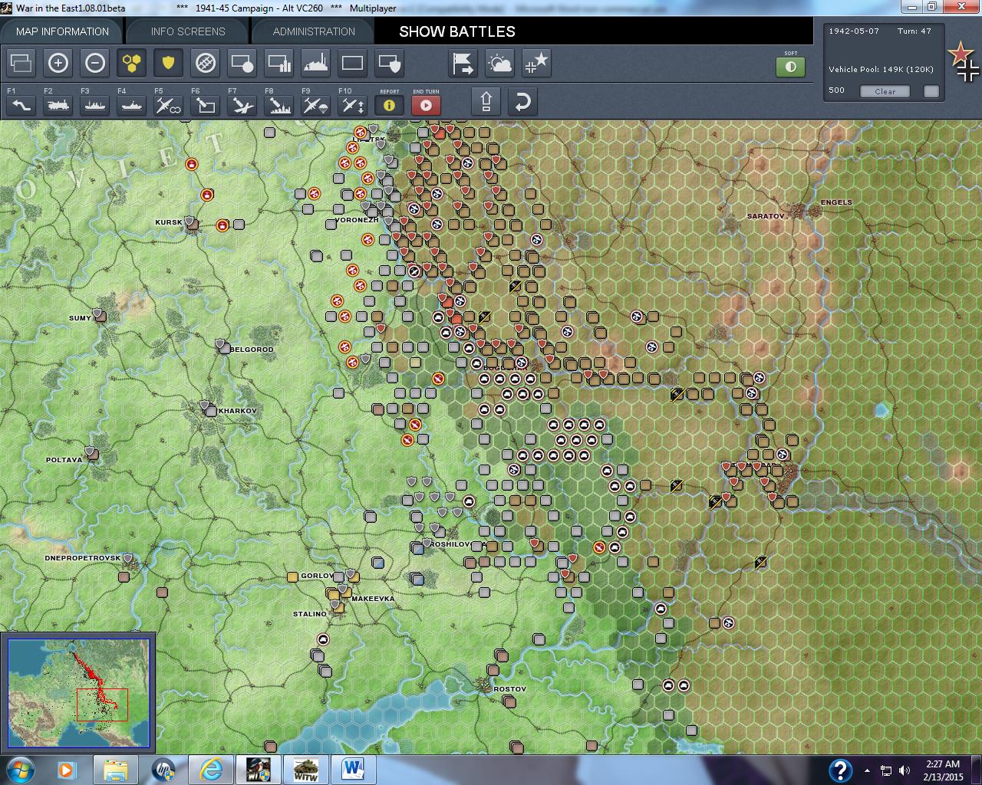982x785 pixels.
Task: Click the cross and star sides icon
Action: point(537,63)
